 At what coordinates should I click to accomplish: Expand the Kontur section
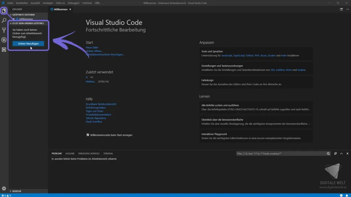pyautogui.click(x=16, y=191)
